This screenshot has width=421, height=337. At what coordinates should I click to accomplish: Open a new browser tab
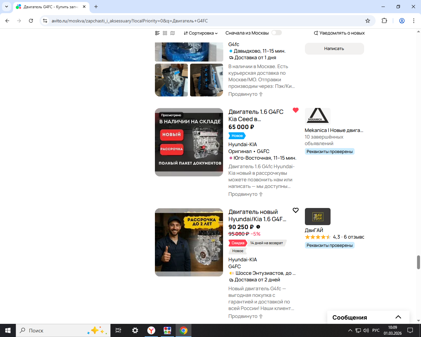(x=96, y=7)
